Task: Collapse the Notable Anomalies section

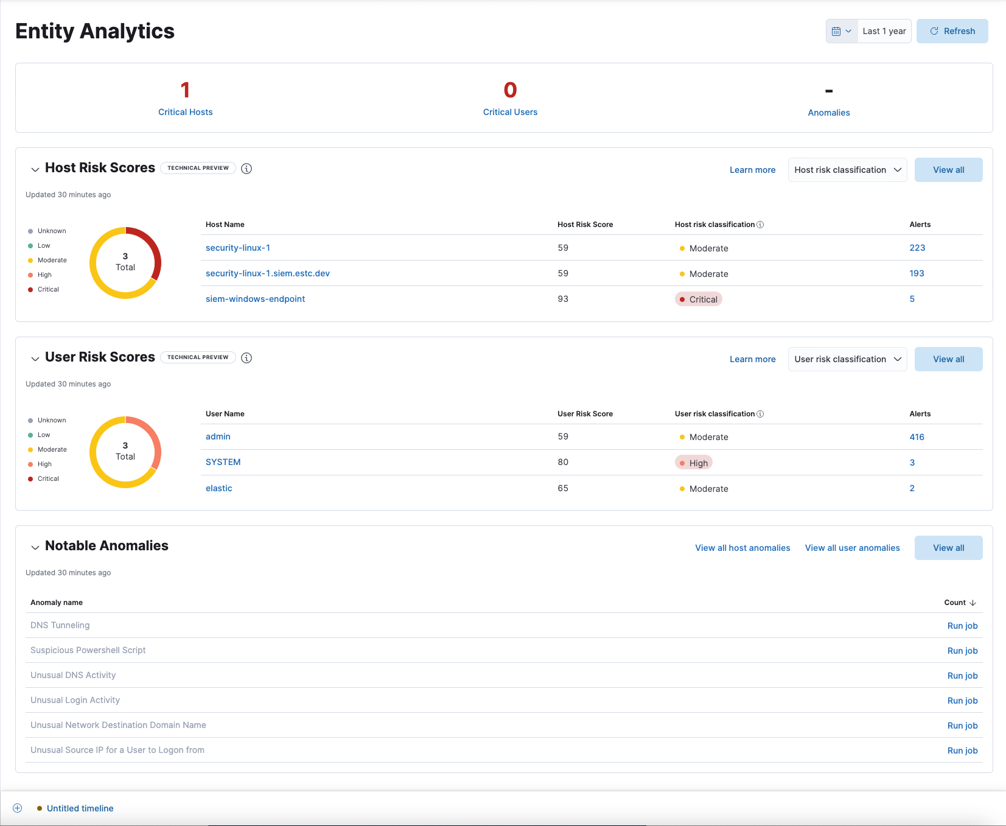Action: (35, 547)
